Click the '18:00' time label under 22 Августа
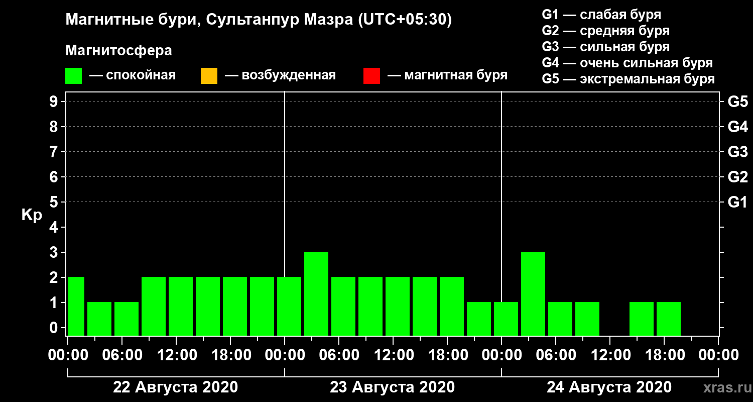This screenshot has height=402, width=753. click(230, 355)
